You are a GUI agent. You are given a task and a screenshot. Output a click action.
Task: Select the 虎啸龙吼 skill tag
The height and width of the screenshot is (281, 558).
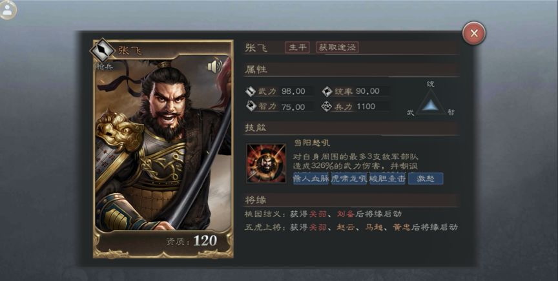coord(349,178)
